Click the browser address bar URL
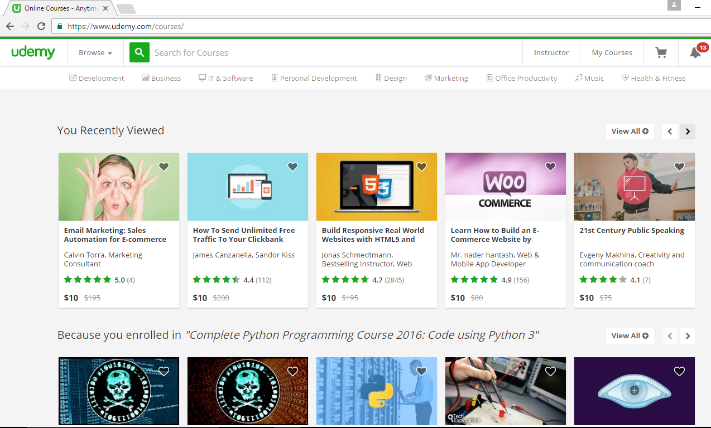The image size is (711, 428). pos(126,26)
